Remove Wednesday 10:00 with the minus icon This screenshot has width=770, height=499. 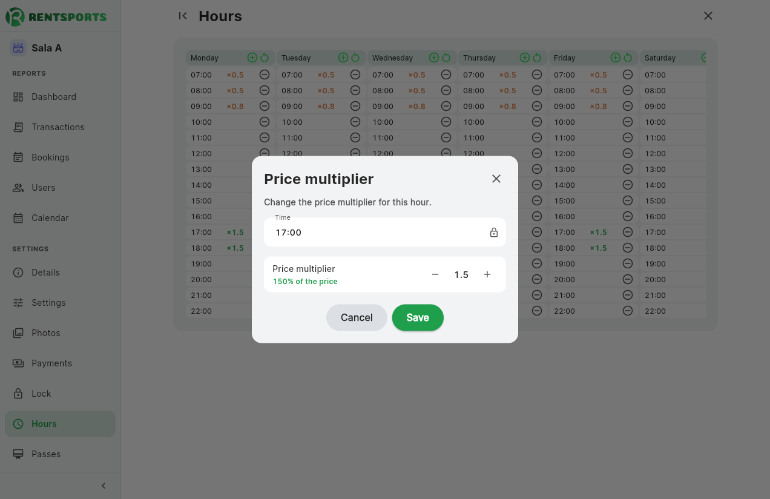(446, 122)
